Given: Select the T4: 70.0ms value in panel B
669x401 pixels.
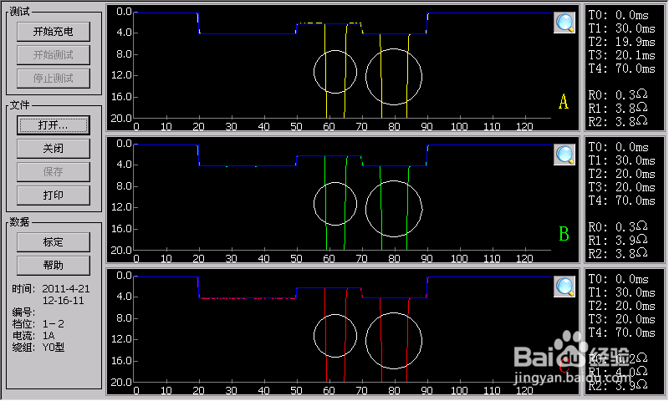Looking at the screenshot, I should 621,200.
